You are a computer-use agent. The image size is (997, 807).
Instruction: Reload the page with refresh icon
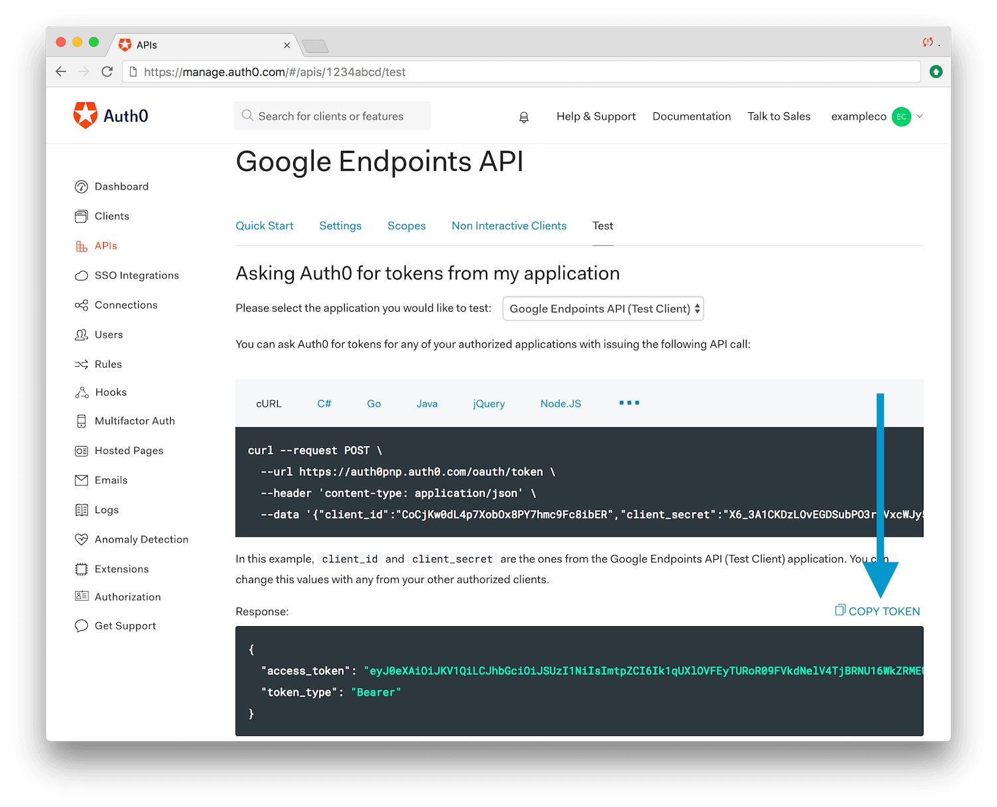107,72
